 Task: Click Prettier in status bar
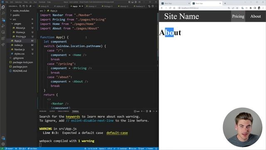(150, 149)
